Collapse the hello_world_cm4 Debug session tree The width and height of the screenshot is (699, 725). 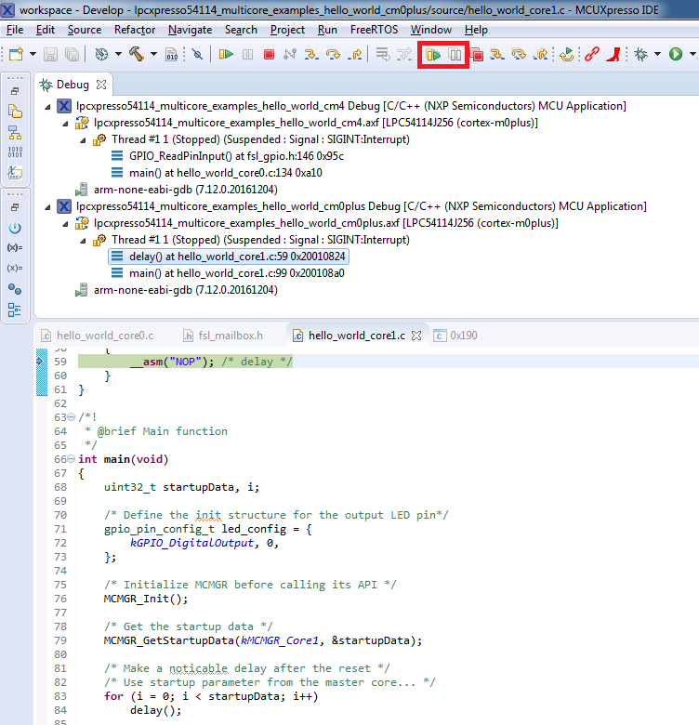49,106
